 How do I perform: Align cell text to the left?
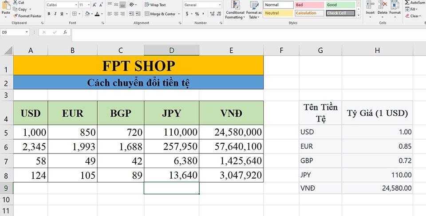[x=110, y=14]
